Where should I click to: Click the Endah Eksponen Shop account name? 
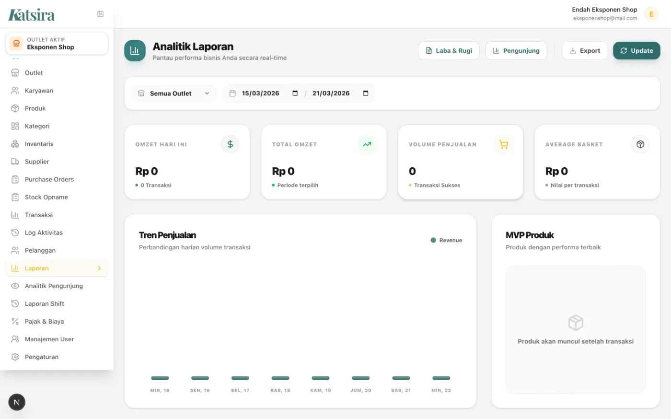click(604, 10)
